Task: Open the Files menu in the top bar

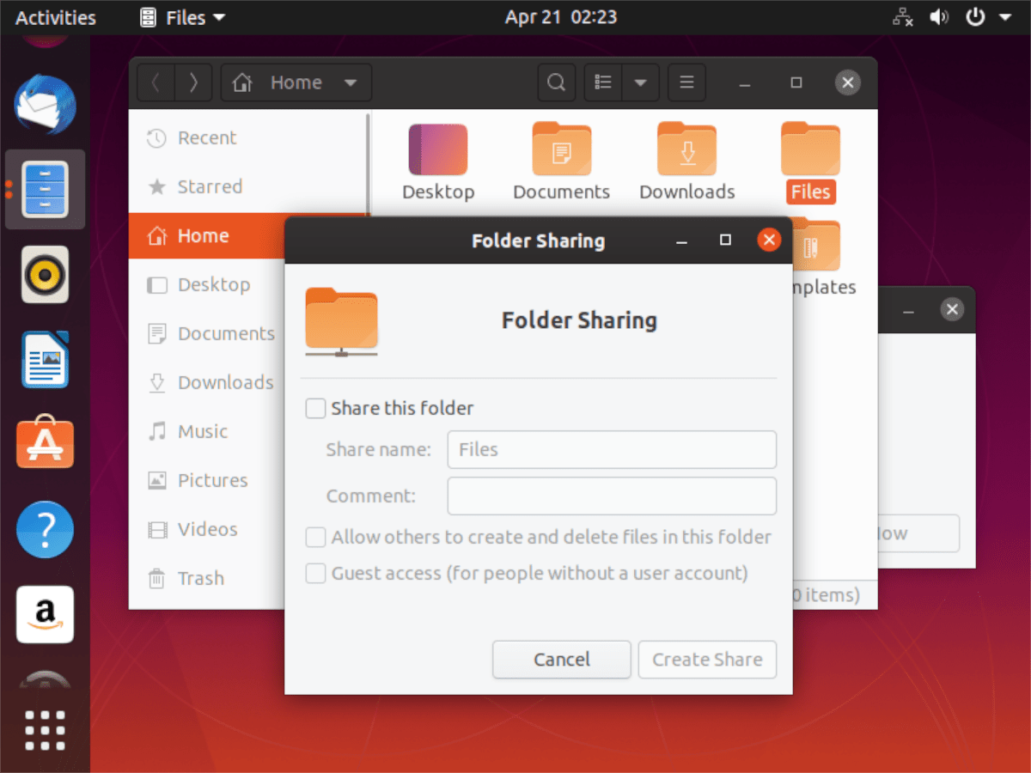Action: pos(181,17)
